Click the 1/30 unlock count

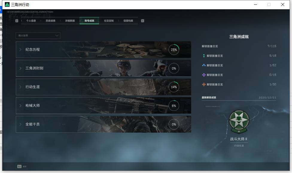273,85
